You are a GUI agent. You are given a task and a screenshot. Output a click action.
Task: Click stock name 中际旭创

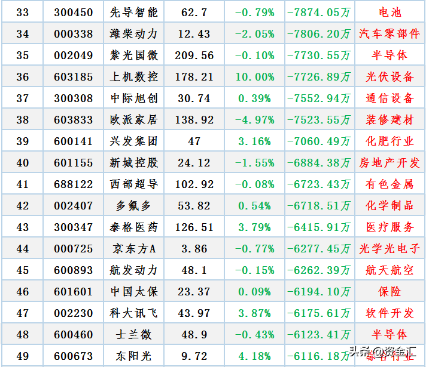coord(133,98)
